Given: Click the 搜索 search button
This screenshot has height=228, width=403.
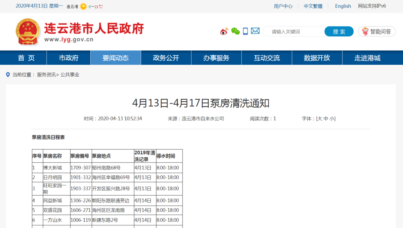Looking at the screenshot, I should coord(339,31).
